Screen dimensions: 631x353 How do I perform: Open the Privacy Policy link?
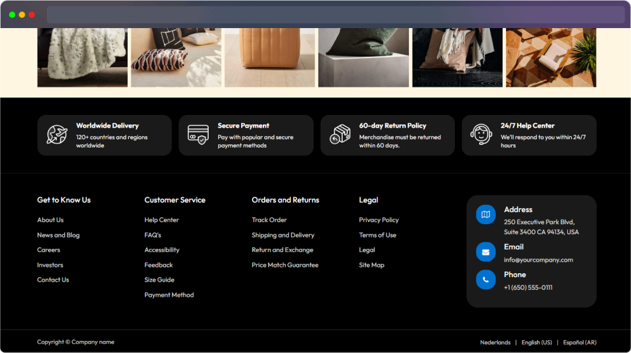click(x=379, y=220)
